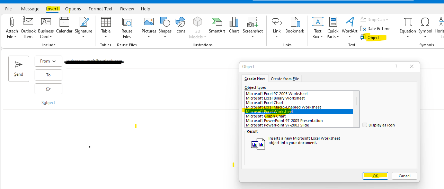This screenshot has width=444, height=189.
Task: Open the Symbol picker
Action: coord(425,28)
